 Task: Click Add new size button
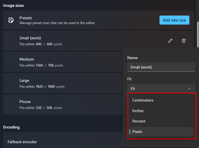[174, 20]
